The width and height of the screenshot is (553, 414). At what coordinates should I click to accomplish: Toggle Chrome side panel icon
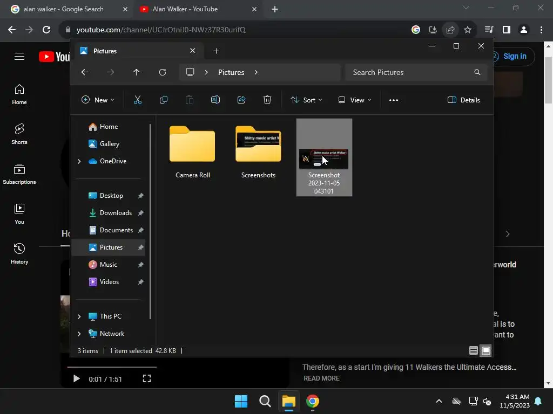(x=507, y=30)
